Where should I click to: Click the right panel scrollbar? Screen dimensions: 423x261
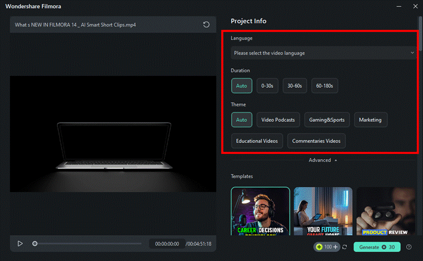click(420, 34)
